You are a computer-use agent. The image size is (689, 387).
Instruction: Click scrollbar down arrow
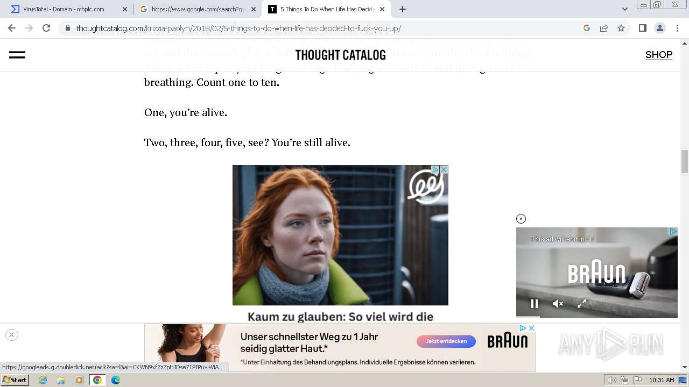pos(685,367)
